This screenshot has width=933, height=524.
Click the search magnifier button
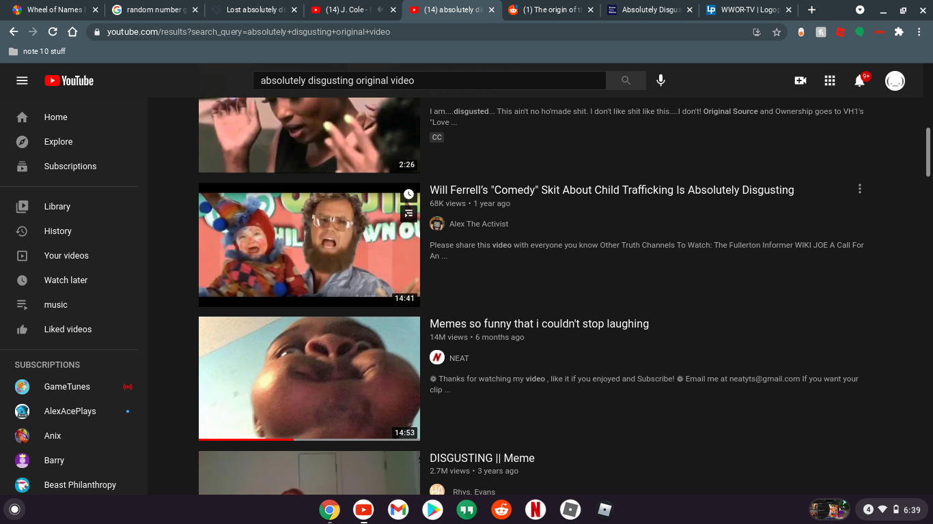coord(626,81)
